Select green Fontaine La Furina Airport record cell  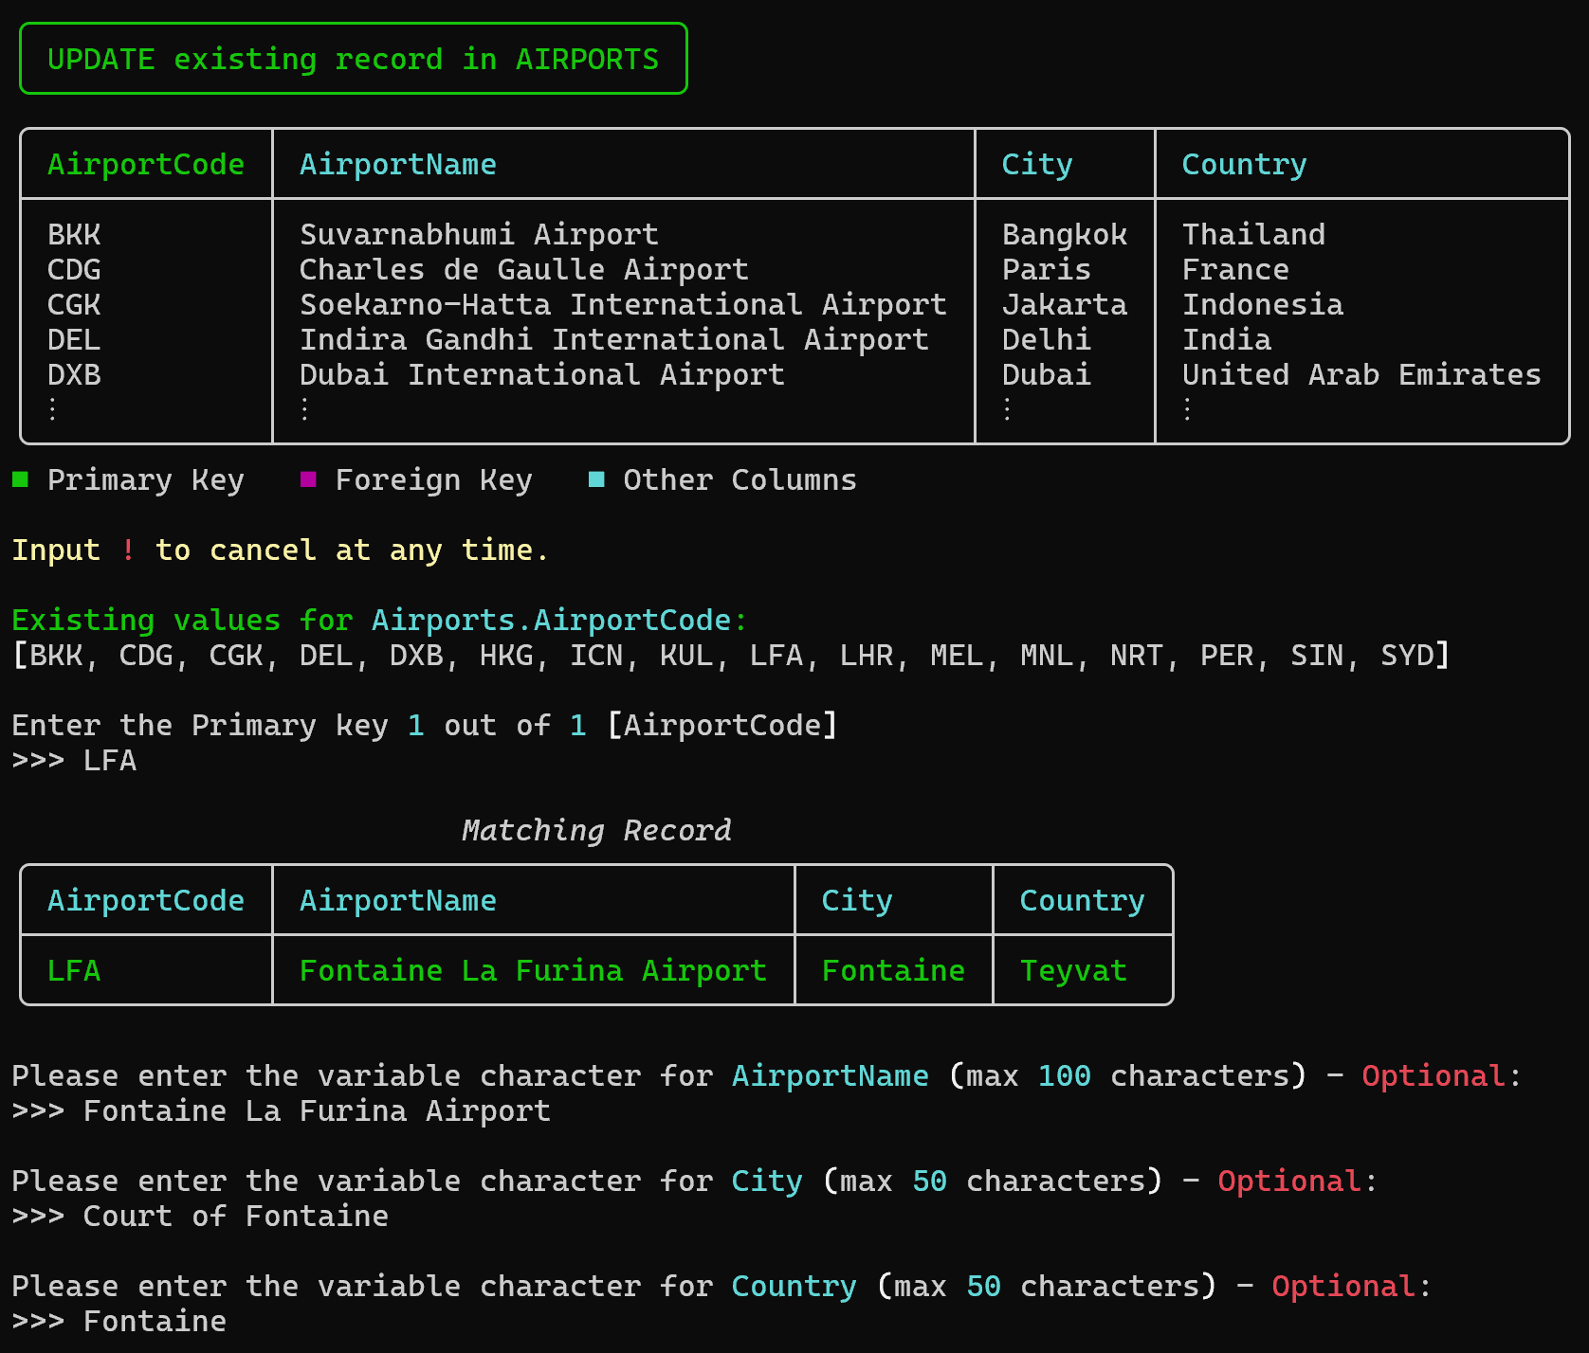click(533, 970)
